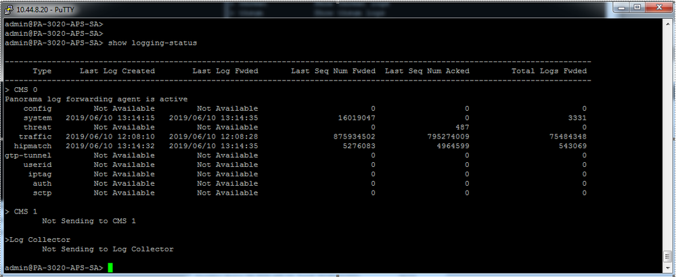Click the "Type" column header
Viewport: 676px width, 277px height.
(42, 71)
